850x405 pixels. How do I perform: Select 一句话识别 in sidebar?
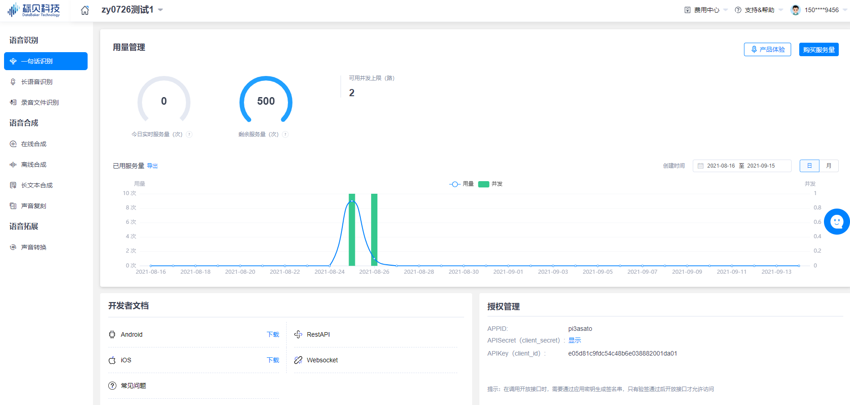46,61
